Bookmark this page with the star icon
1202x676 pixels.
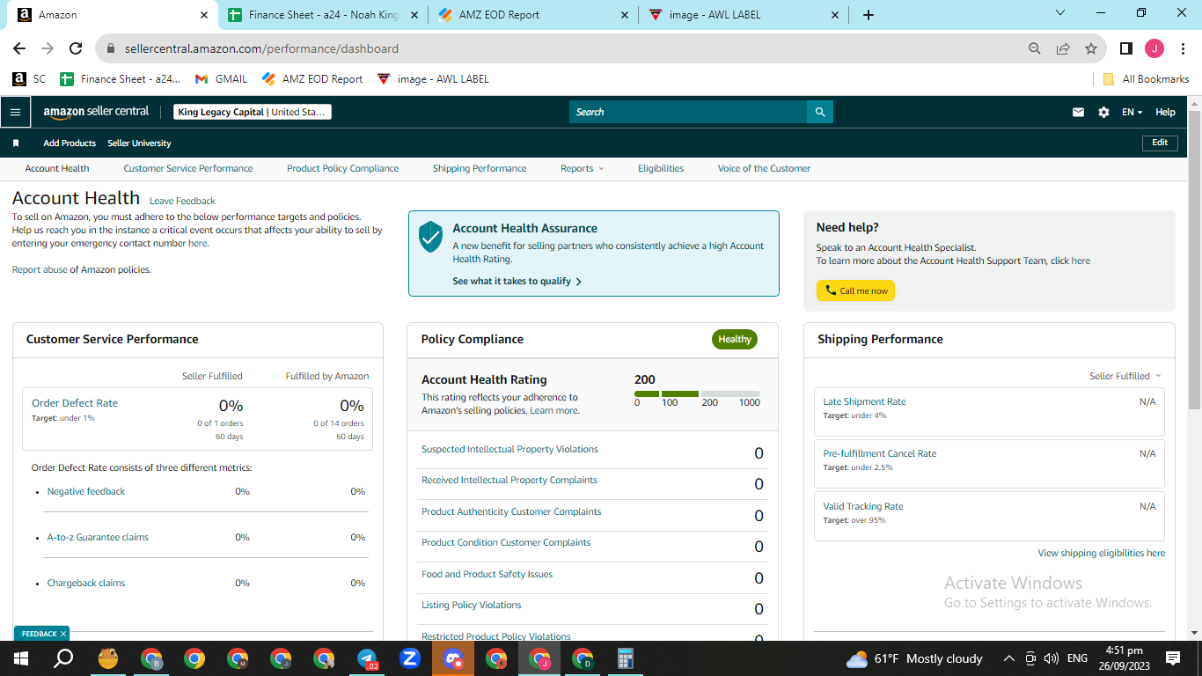1091,48
